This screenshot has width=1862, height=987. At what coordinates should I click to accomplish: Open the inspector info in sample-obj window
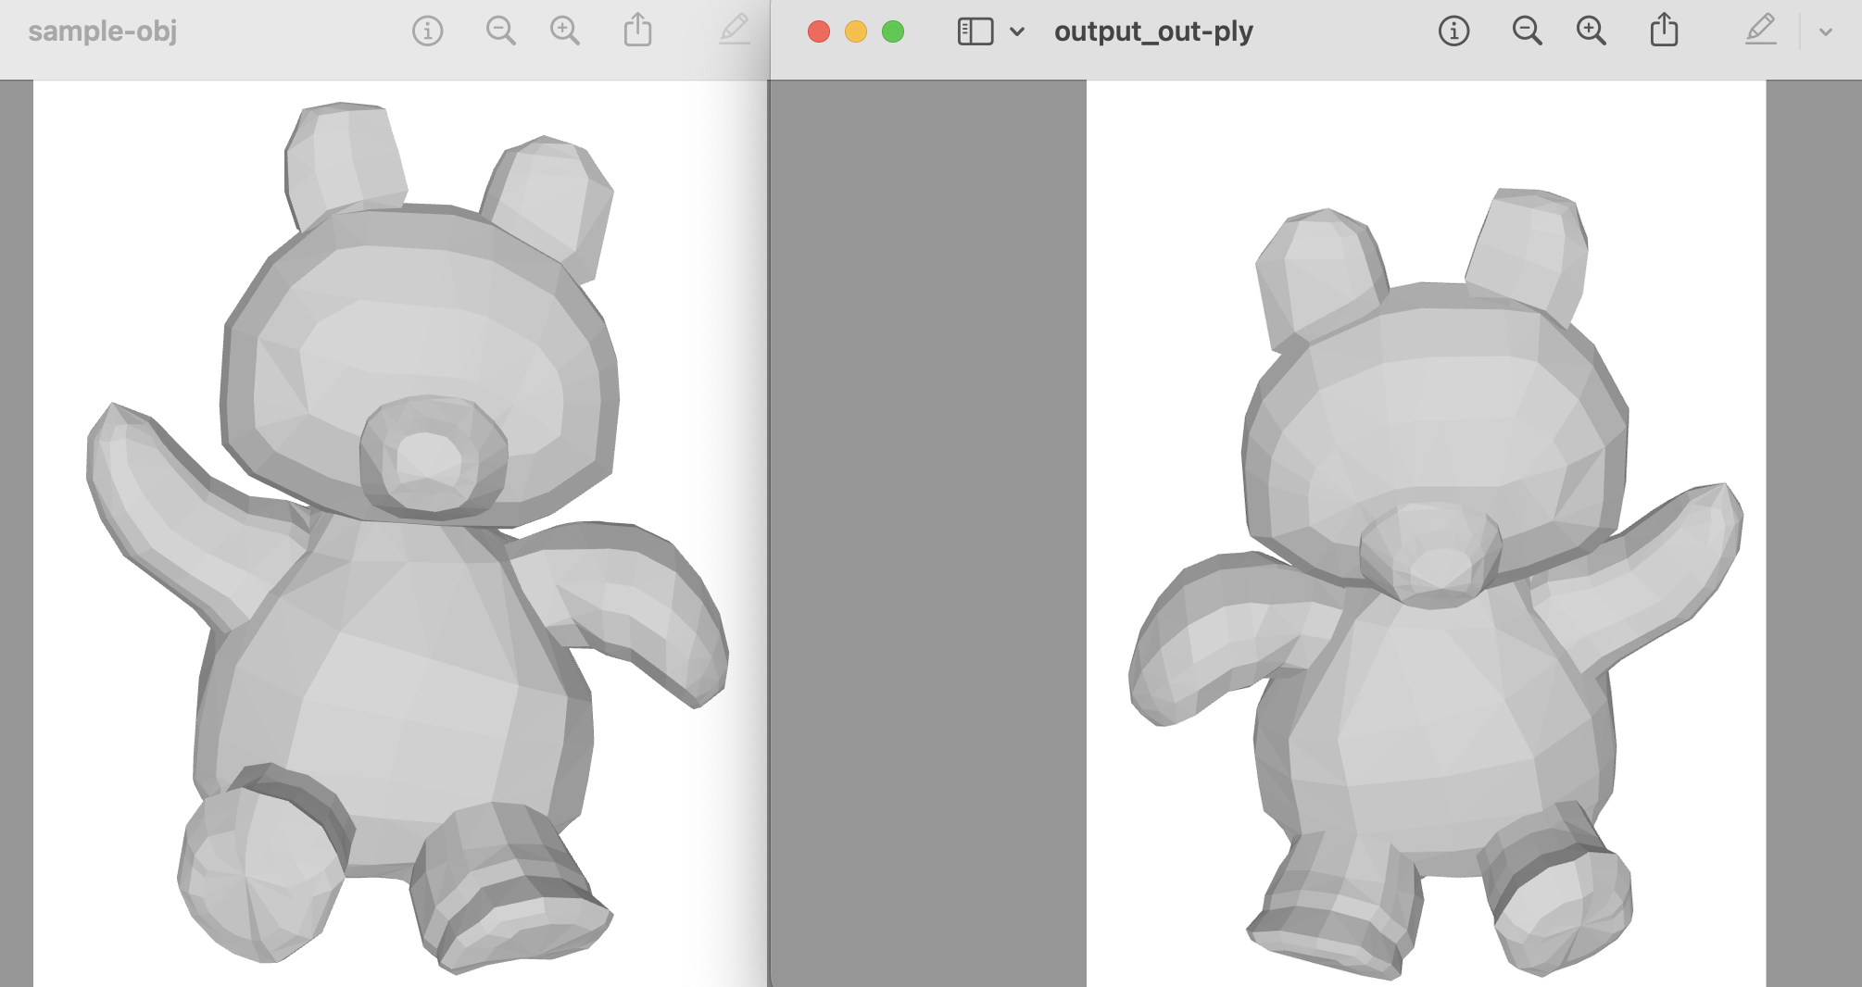click(x=427, y=31)
